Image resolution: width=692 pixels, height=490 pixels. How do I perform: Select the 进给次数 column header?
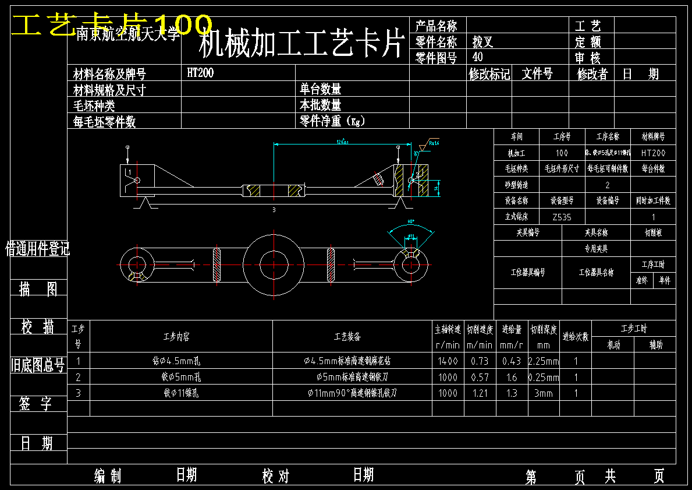[x=576, y=337]
